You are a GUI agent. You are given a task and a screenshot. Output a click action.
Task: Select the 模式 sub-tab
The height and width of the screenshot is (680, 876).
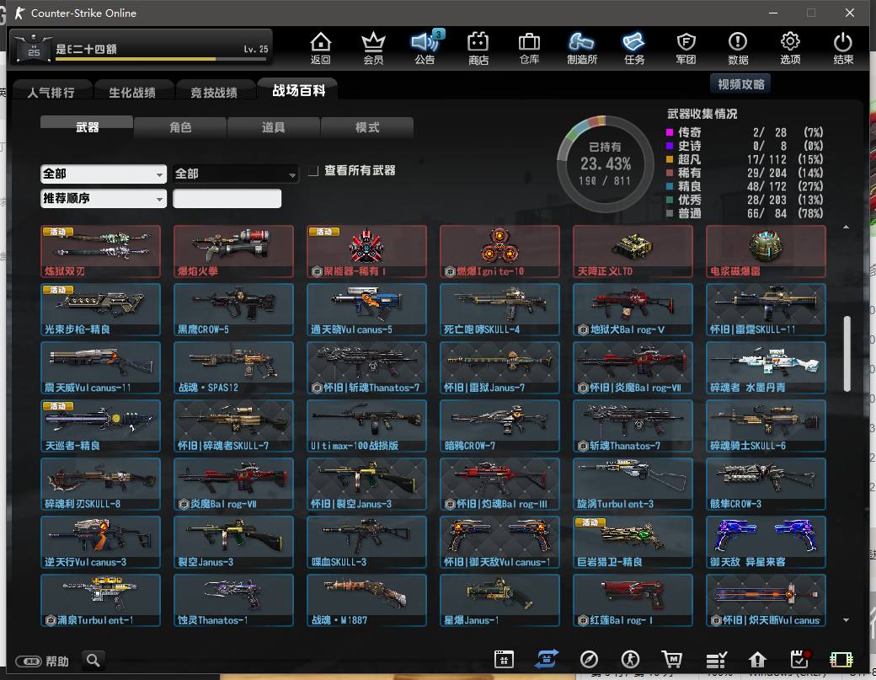click(x=367, y=127)
